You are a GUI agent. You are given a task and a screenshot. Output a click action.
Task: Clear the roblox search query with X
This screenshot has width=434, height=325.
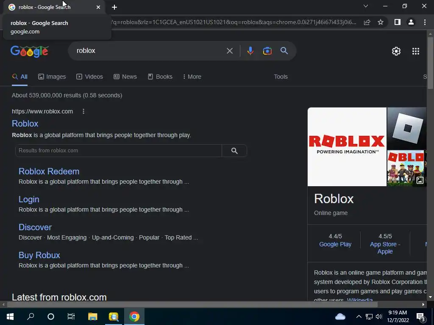point(229,51)
